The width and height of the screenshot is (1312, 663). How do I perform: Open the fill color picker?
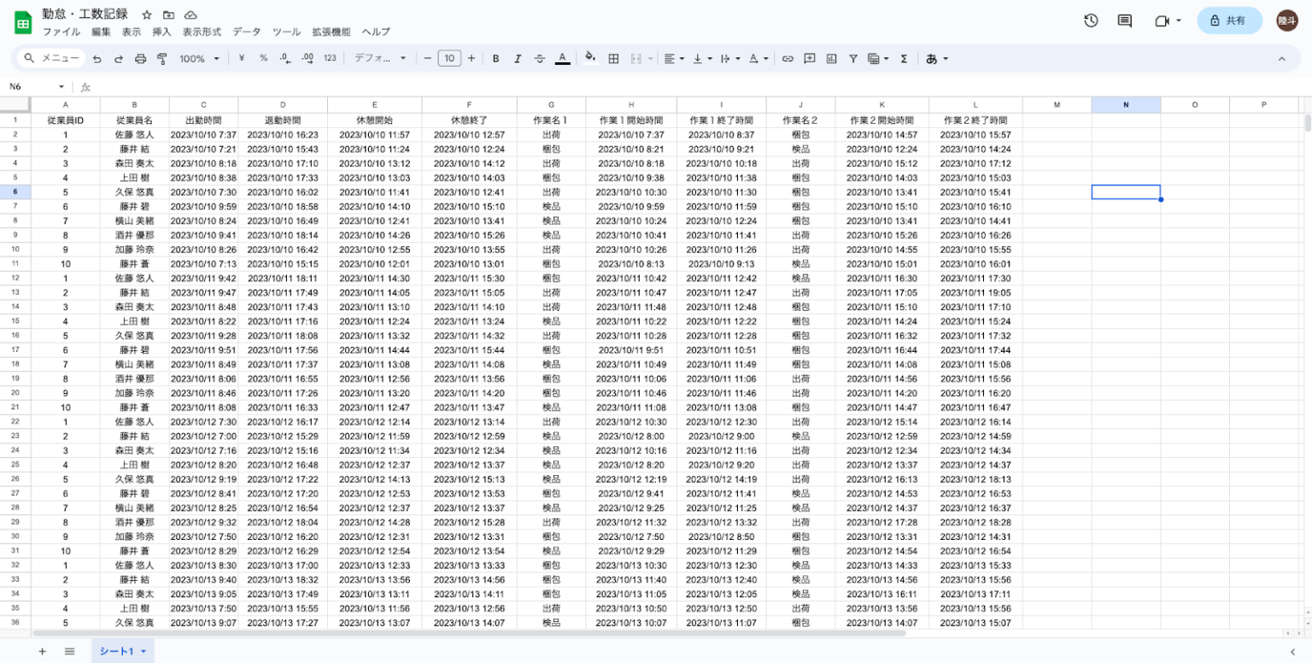589,59
